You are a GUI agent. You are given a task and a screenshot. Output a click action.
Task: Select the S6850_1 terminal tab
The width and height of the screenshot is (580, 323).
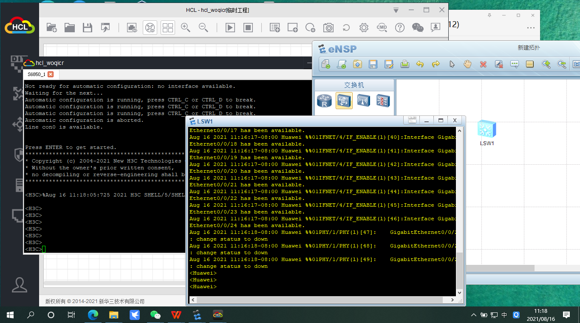coord(37,74)
